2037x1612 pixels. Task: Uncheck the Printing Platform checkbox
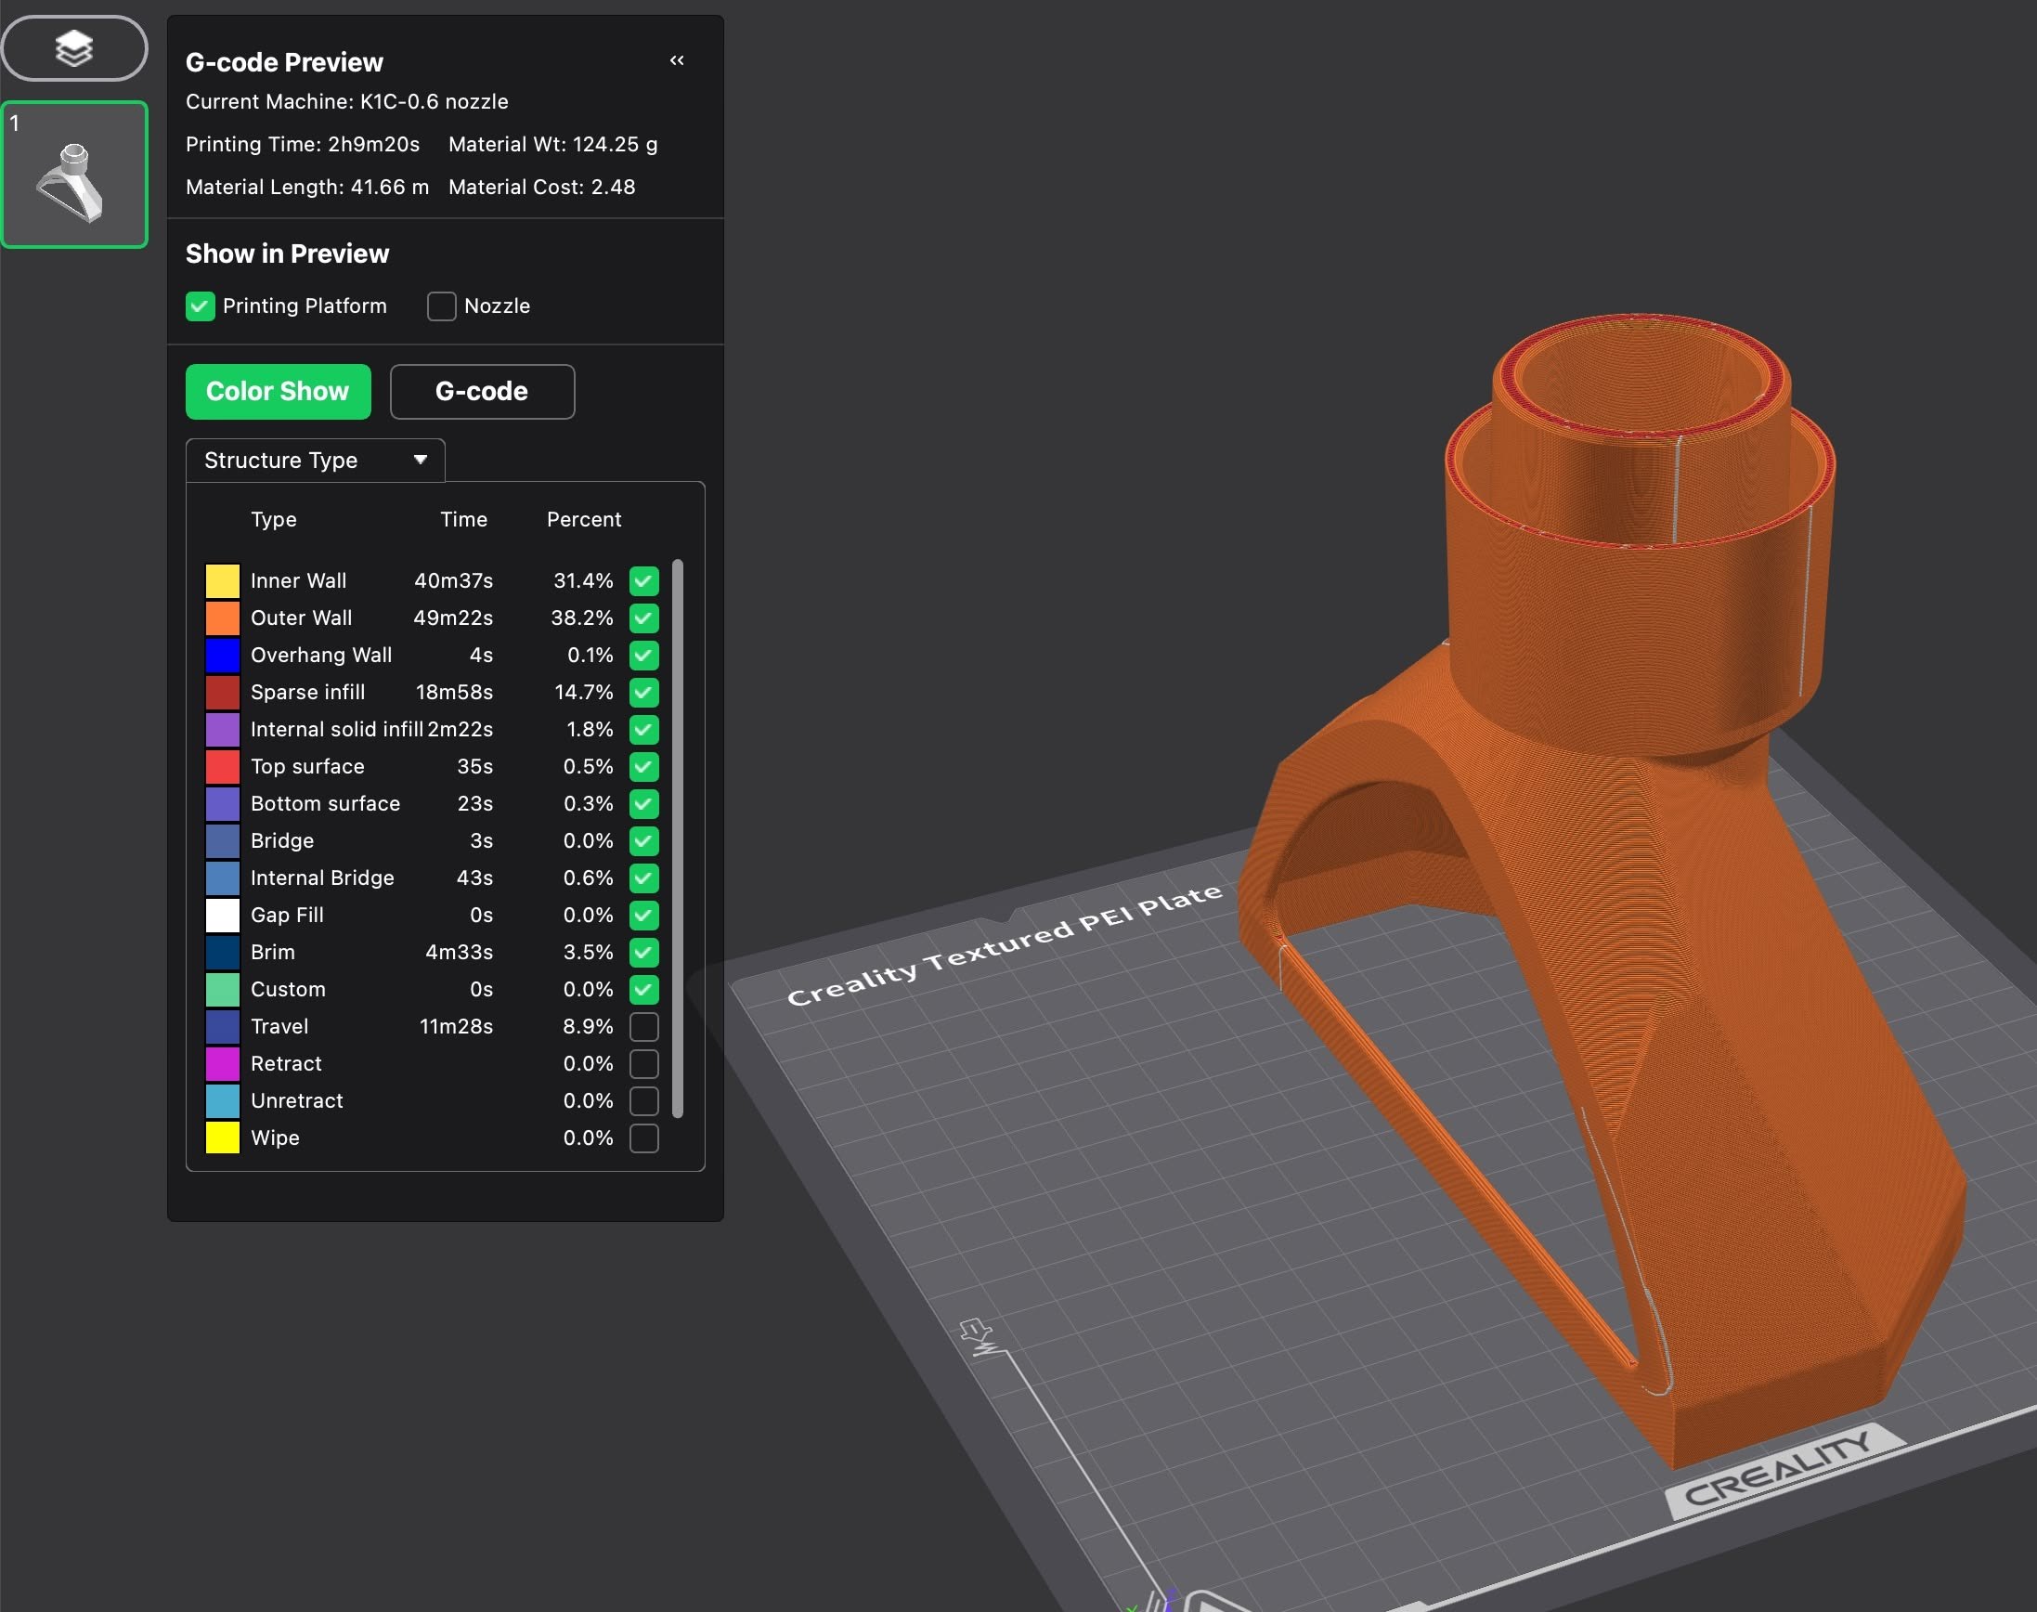(200, 306)
